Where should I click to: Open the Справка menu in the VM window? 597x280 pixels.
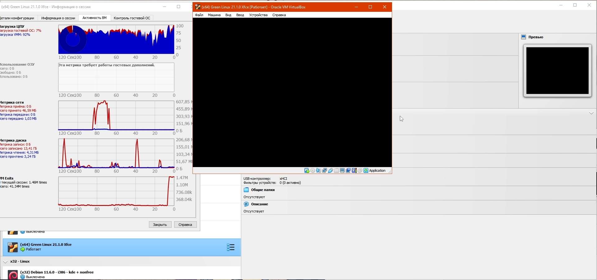(x=279, y=15)
